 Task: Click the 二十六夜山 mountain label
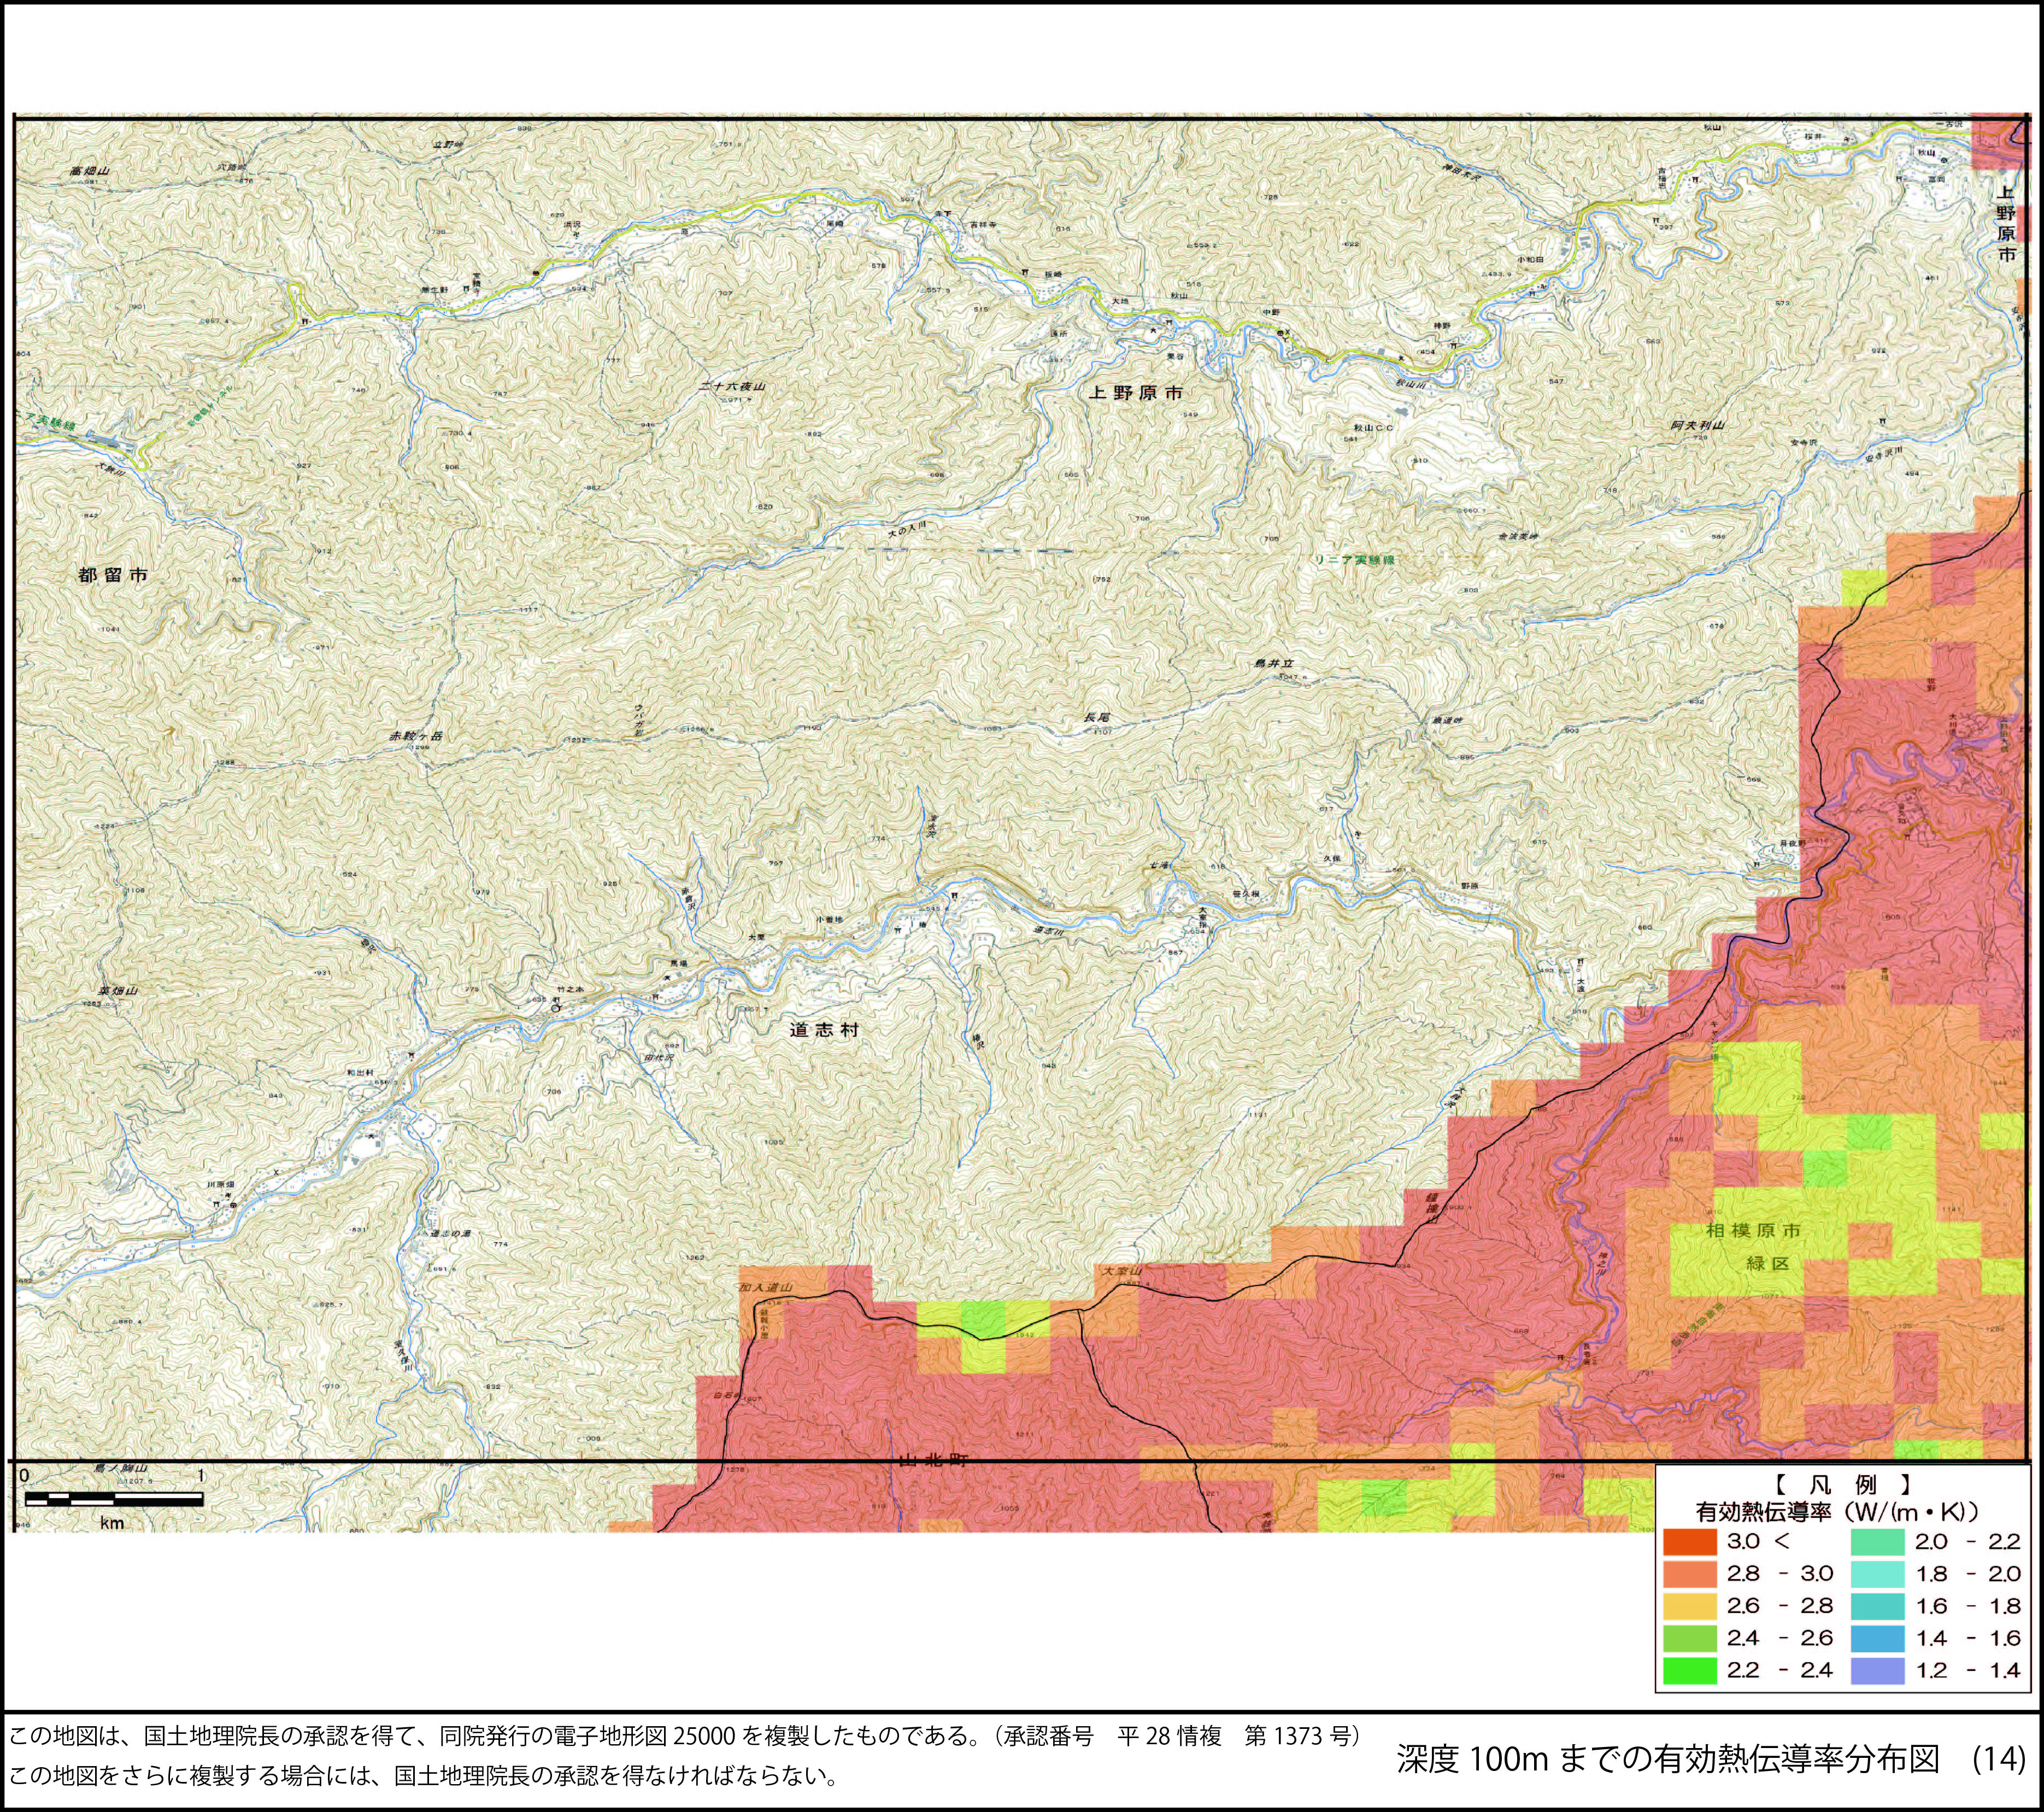click(x=732, y=386)
